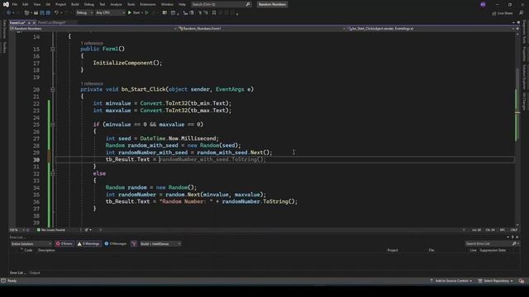Click the comment selection toolbar icon
This screenshot has height=297, width=529.
[x=200, y=13]
